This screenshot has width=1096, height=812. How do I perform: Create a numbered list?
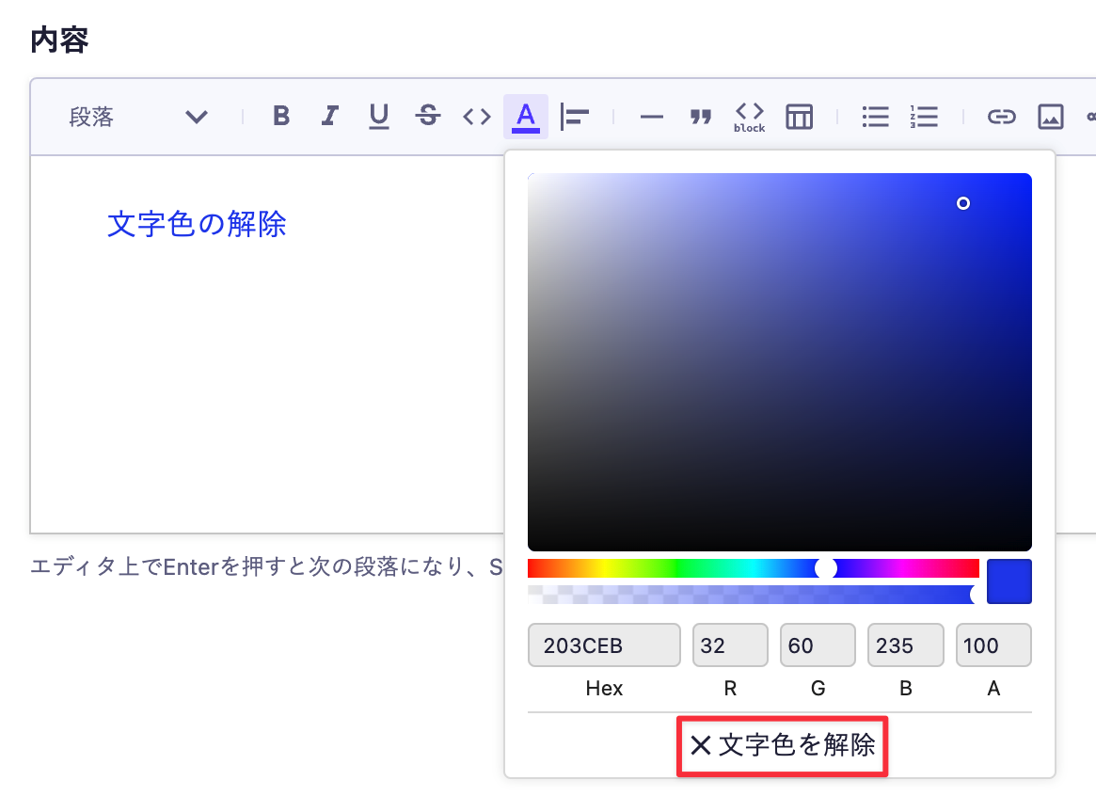pos(924,116)
